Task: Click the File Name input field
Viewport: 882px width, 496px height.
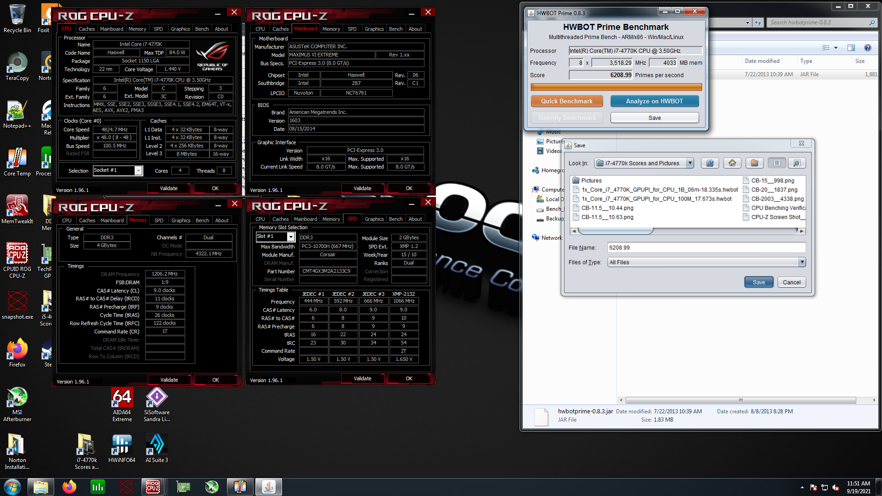Action: pos(707,248)
